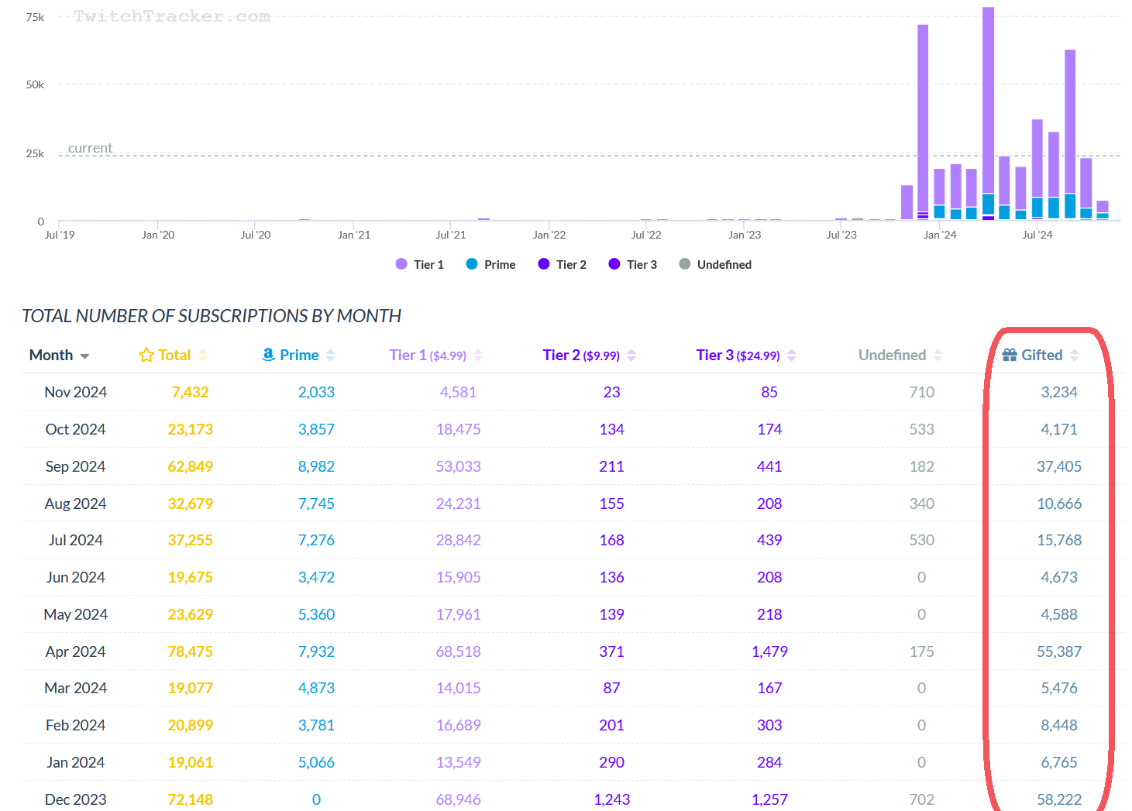Image resolution: width=1132 pixels, height=811 pixels.
Task: Select the Dec 2023 month cell
Action: [76, 799]
